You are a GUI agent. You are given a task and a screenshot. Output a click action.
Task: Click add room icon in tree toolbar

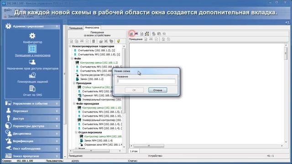click(71, 41)
